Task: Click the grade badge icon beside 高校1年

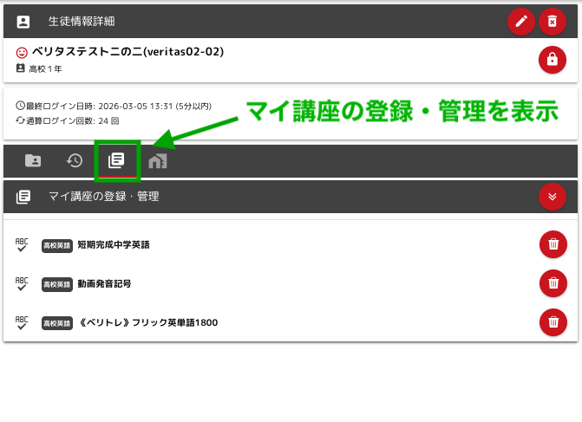Action: pos(21,68)
